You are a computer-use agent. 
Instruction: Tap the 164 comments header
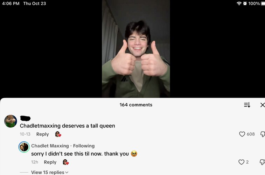tap(136, 105)
